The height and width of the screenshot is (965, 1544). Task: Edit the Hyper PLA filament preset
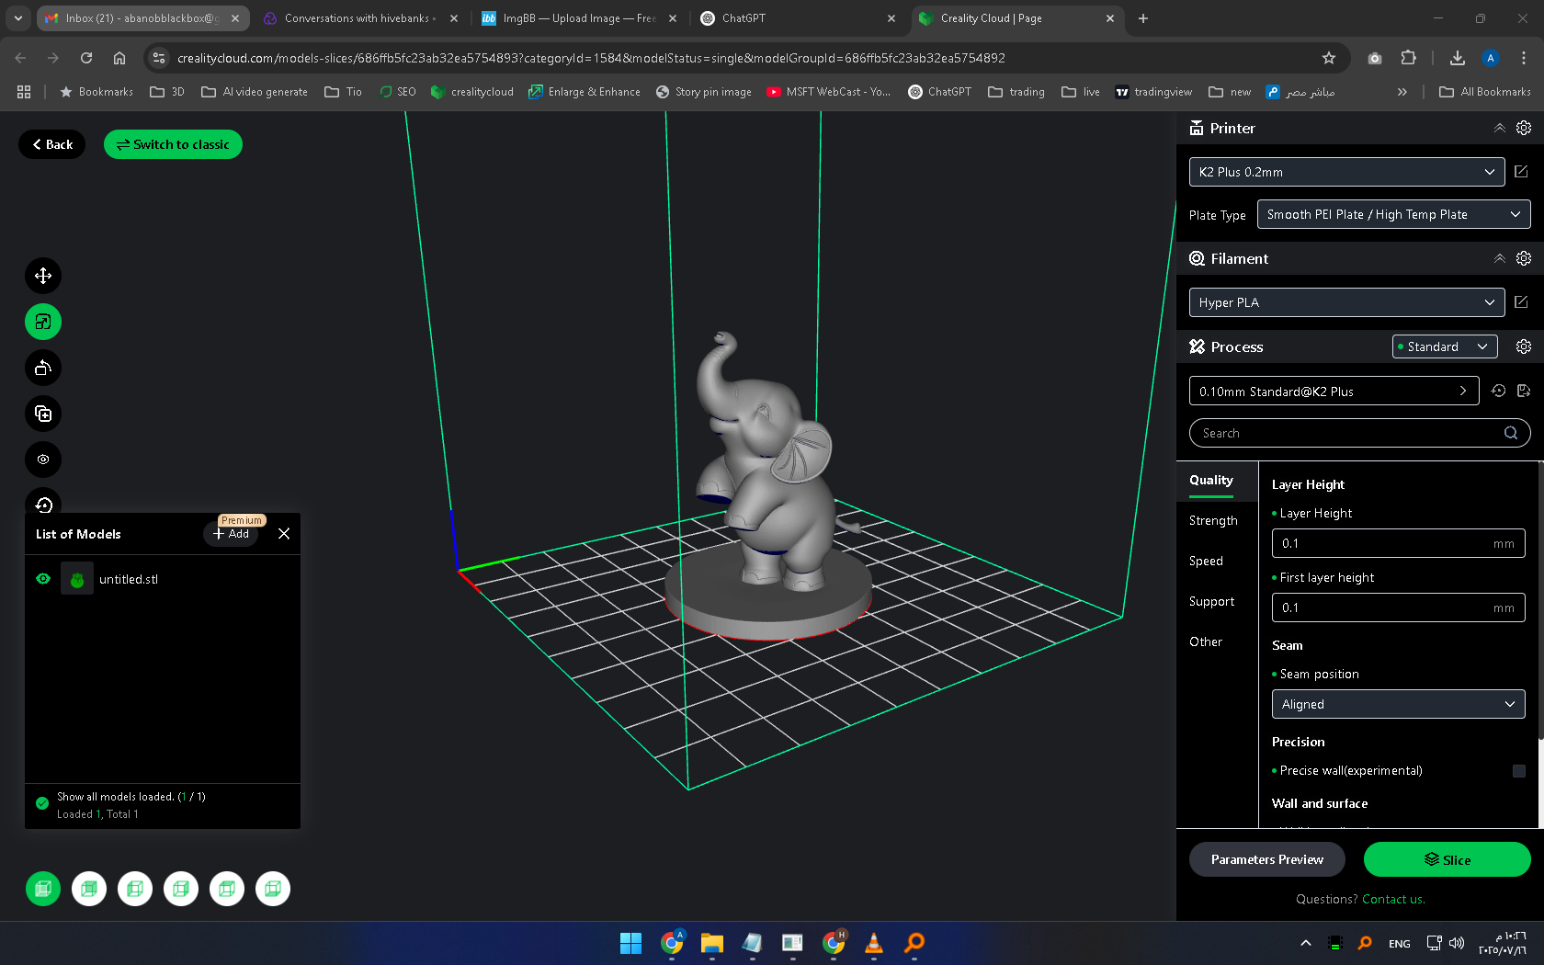1521,302
